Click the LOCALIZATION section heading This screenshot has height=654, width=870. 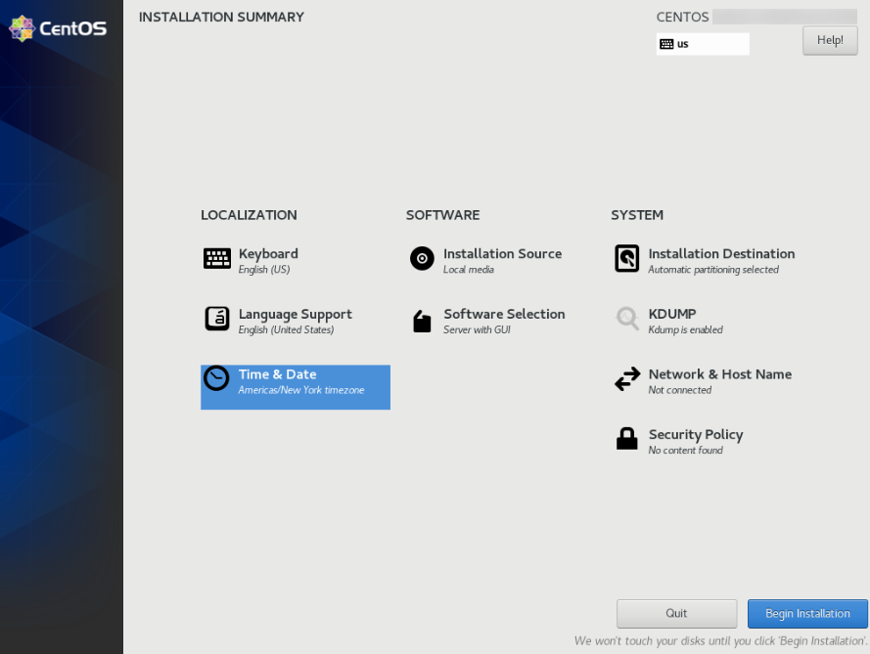[249, 215]
